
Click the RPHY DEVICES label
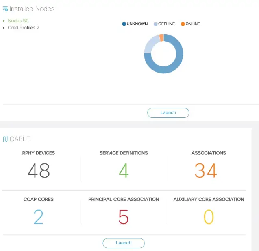(39, 153)
